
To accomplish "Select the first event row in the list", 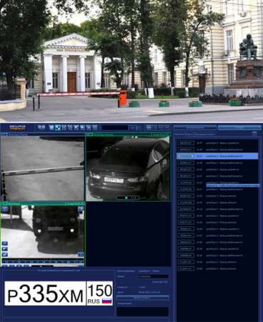I will click(217, 143).
